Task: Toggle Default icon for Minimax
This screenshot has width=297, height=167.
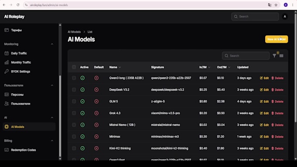Action: click(x=97, y=136)
